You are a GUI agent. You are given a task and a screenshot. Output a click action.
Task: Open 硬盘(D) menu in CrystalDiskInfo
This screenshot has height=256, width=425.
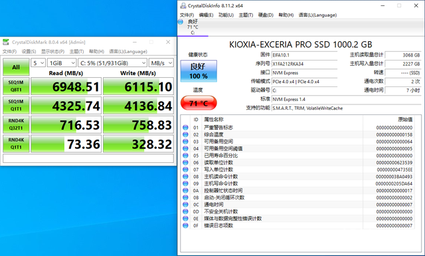[266, 15]
